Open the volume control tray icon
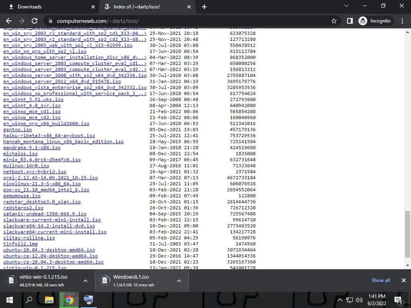411x308 pixels. click(359, 300)
